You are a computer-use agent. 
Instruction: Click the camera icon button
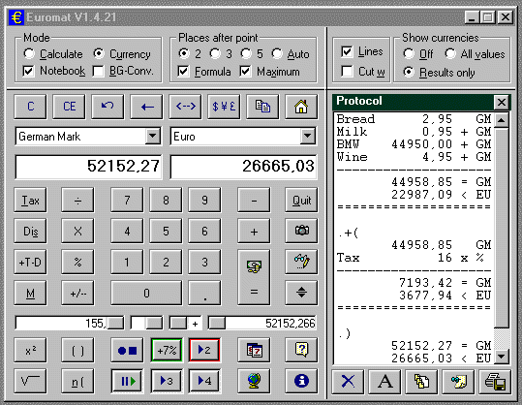click(301, 231)
